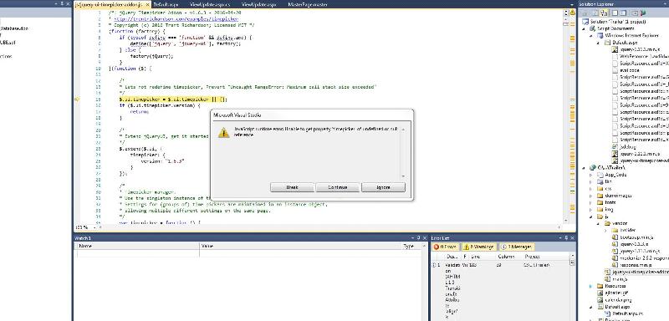This screenshot has width=669, height=321.
Task: Open the editor tab list dropdown arrow
Action: click(572, 5)
